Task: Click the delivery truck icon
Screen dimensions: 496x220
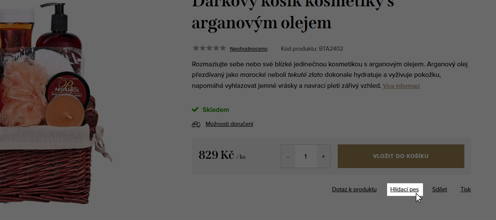Action: pos(196,125)
